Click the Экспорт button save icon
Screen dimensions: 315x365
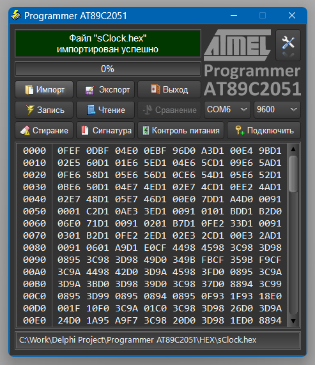click(89, 90)
